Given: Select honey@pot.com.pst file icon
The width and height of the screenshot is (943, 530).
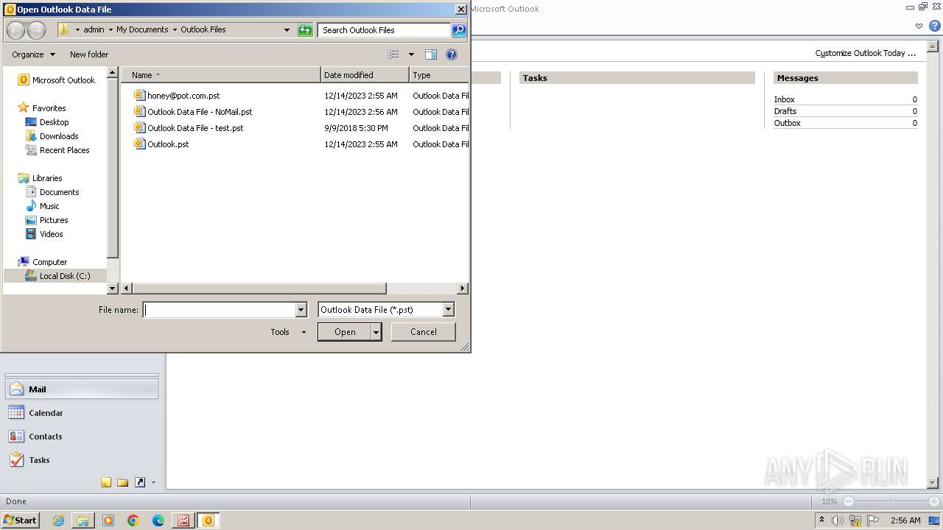Looking at the screenshot, I should click(140, 96).
